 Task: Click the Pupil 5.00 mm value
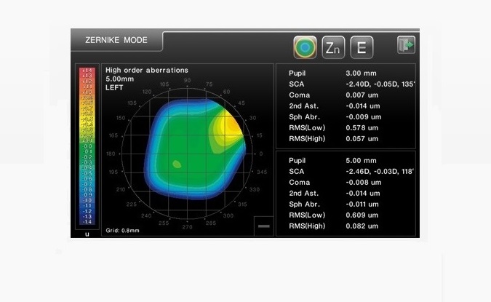[361, 161]
